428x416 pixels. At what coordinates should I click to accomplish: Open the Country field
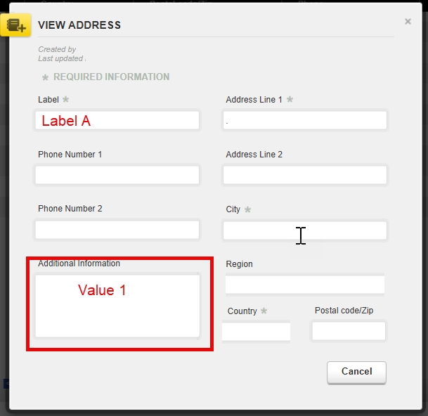pos(256,332)
